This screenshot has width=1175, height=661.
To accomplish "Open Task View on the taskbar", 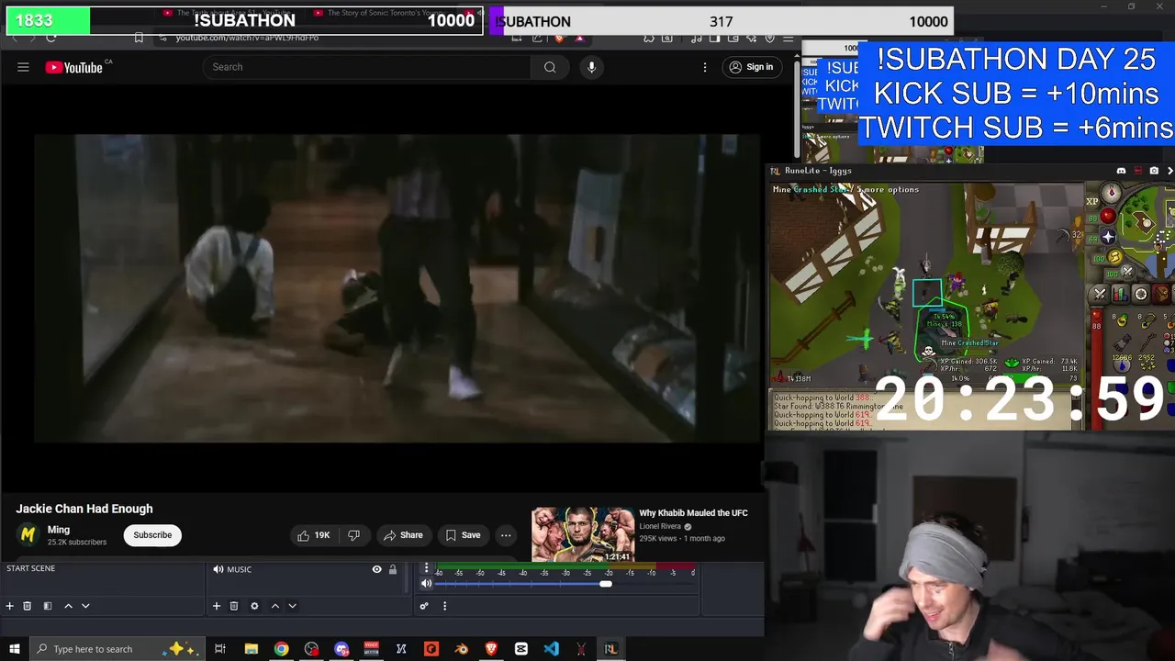I will (x=220, y=649).
